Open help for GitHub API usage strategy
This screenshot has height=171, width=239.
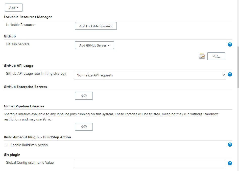(230, 74)
